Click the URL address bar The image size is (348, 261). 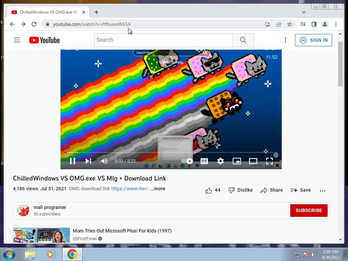click(153, 24)
